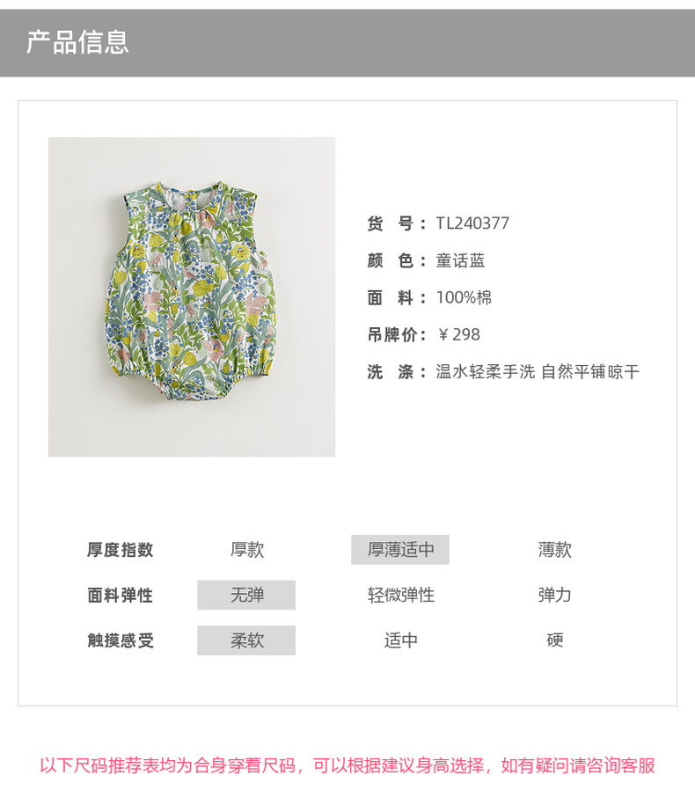Click the floral romper product thumbnail

[192, 296]
